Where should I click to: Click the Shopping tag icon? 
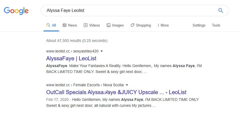click(132, 25)
